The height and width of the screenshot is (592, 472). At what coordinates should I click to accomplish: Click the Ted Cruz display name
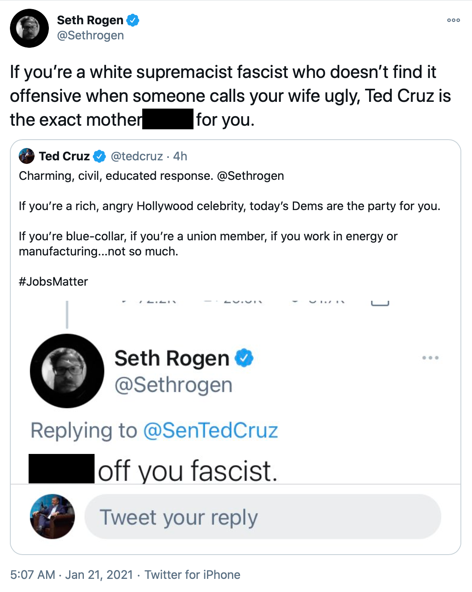tap(64, 156)
